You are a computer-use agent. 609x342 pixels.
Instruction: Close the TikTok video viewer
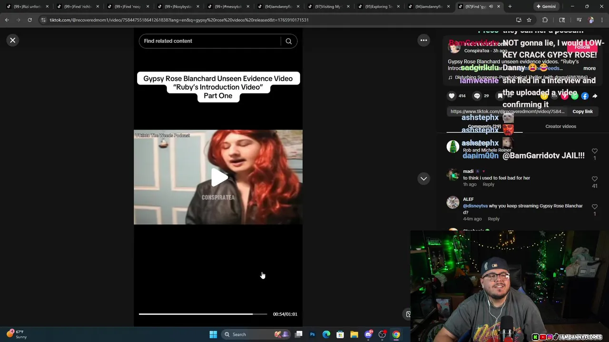(13, 40)
